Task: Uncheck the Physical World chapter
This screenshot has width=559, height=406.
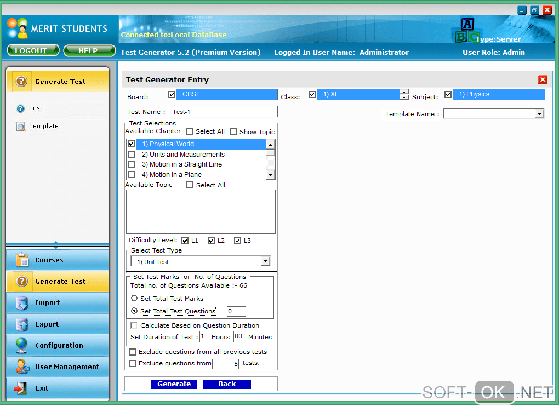Action: (131, 144)
